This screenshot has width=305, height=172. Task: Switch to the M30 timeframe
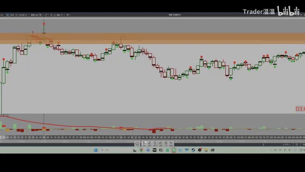[12, 15]
